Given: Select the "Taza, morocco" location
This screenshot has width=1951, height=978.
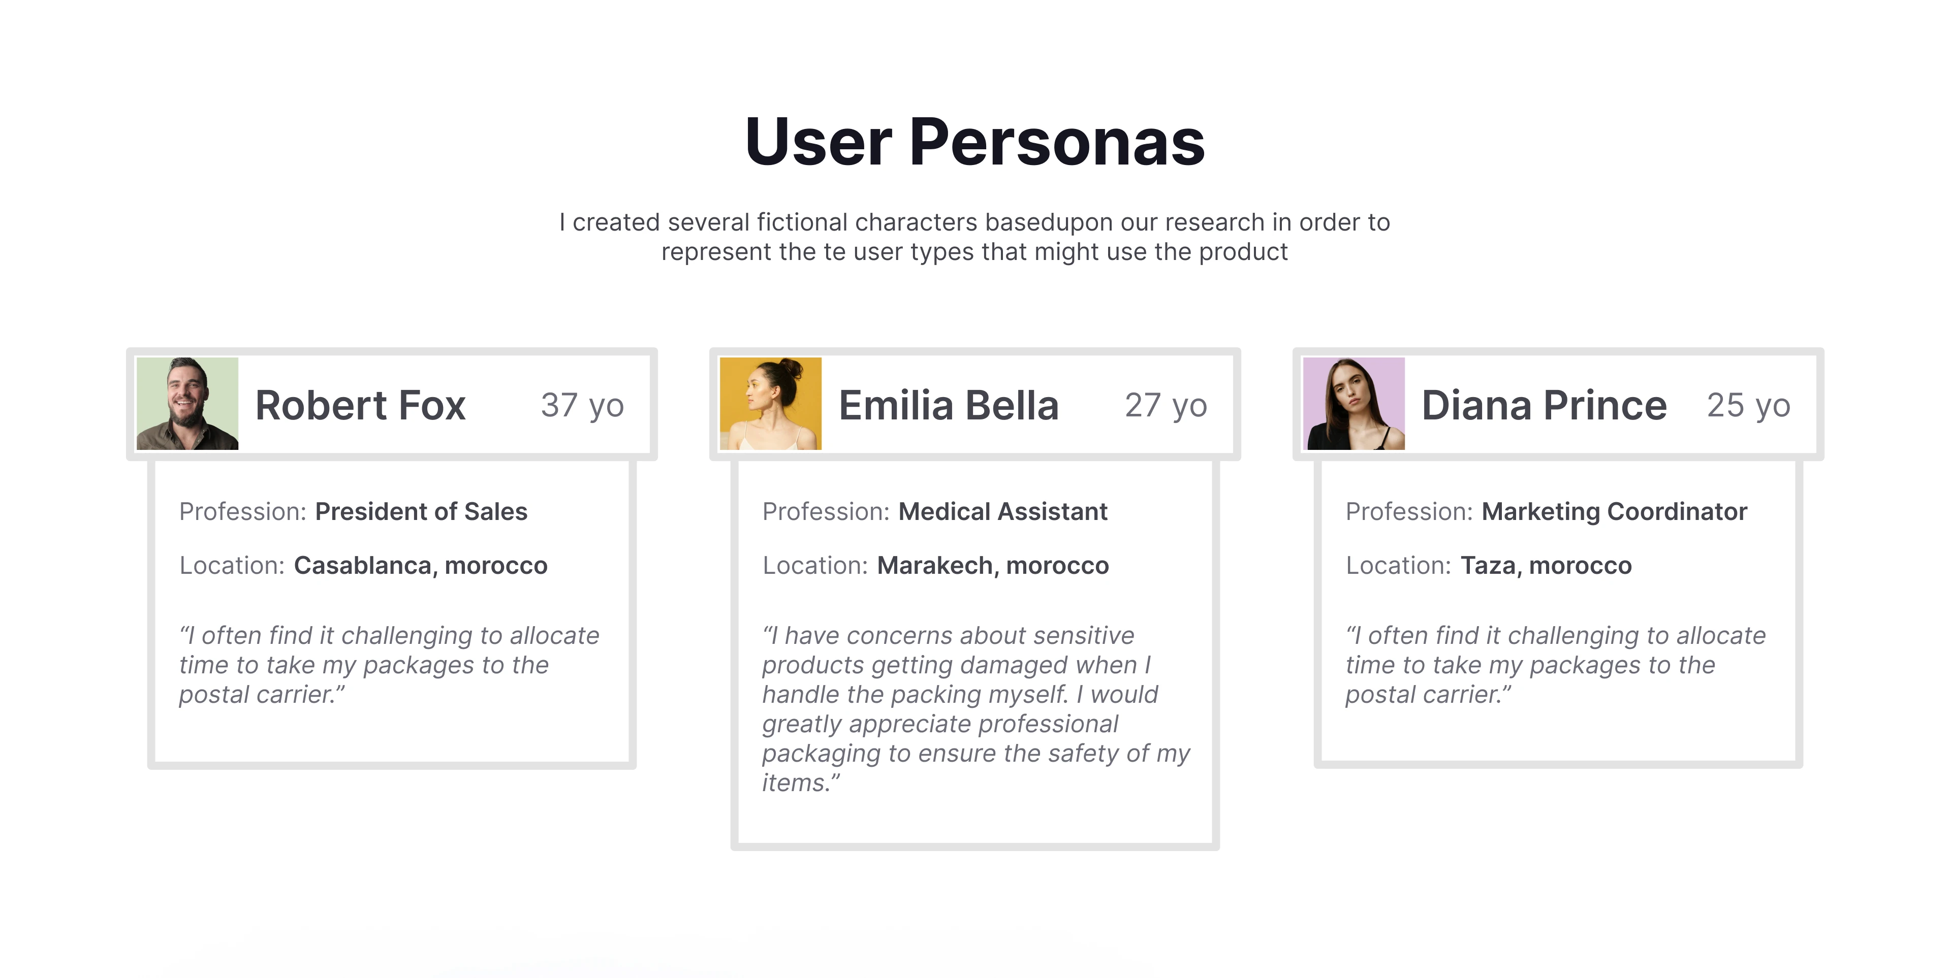Looking at the screenshot, I should [1546, 566].
